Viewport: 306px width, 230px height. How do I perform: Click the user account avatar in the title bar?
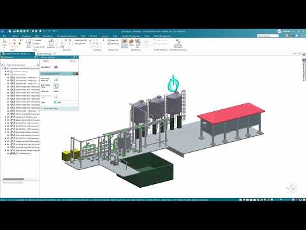click(279, 31)
